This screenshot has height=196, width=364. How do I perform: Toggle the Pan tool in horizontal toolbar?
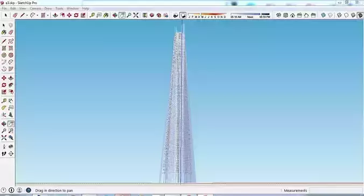point(122,15)
